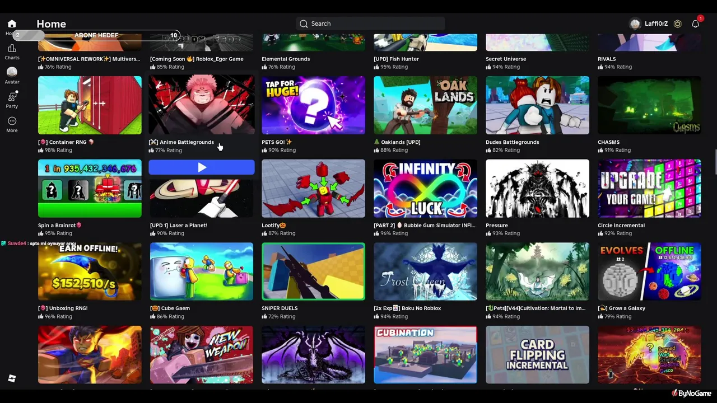
Task: Open the Cubination game thumbnail
Action: (x=425, y=355)
